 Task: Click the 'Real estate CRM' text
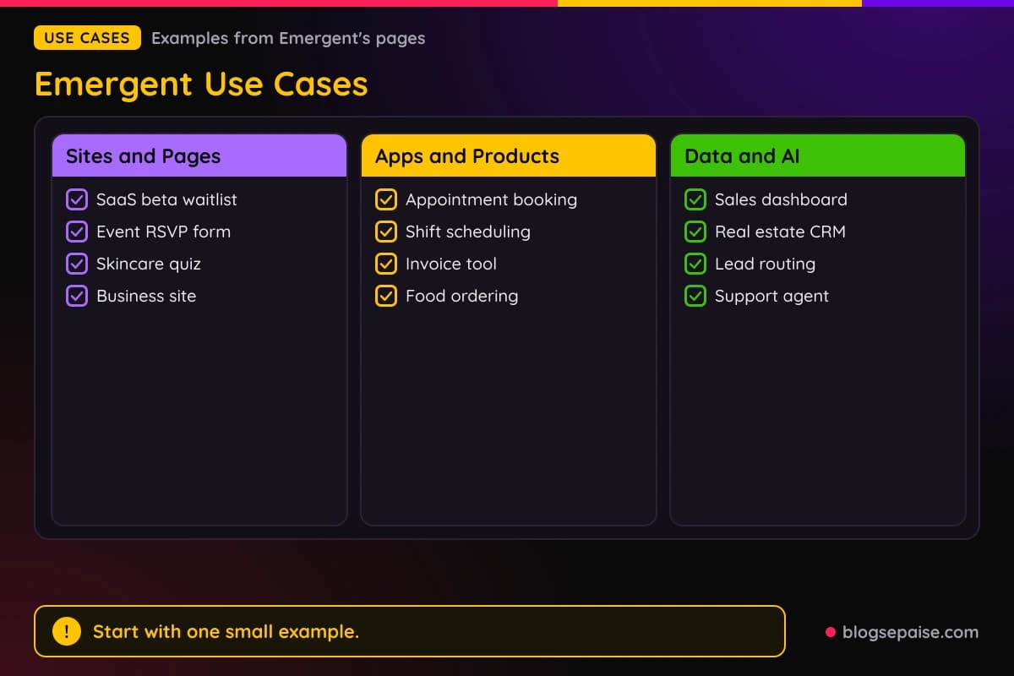click(780, 232)
